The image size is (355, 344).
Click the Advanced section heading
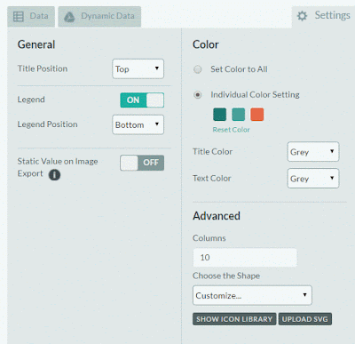coord(217,216)
